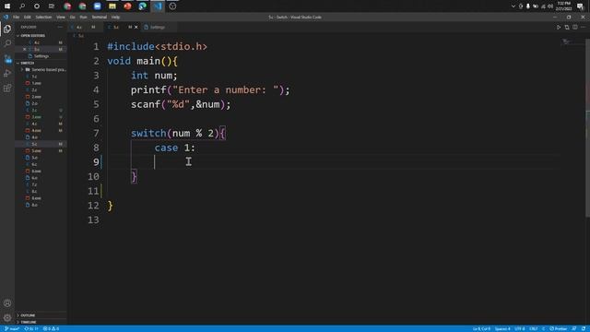Open the Terminal menu
Viewport: 590px width, 332px height.
100,17
